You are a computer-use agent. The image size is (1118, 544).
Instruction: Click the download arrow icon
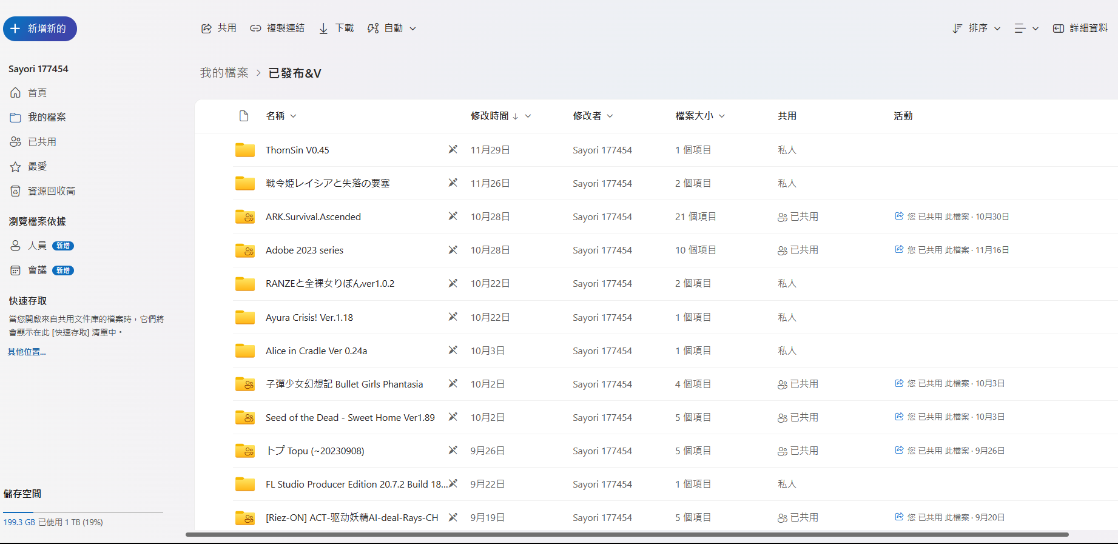[323, 29]
